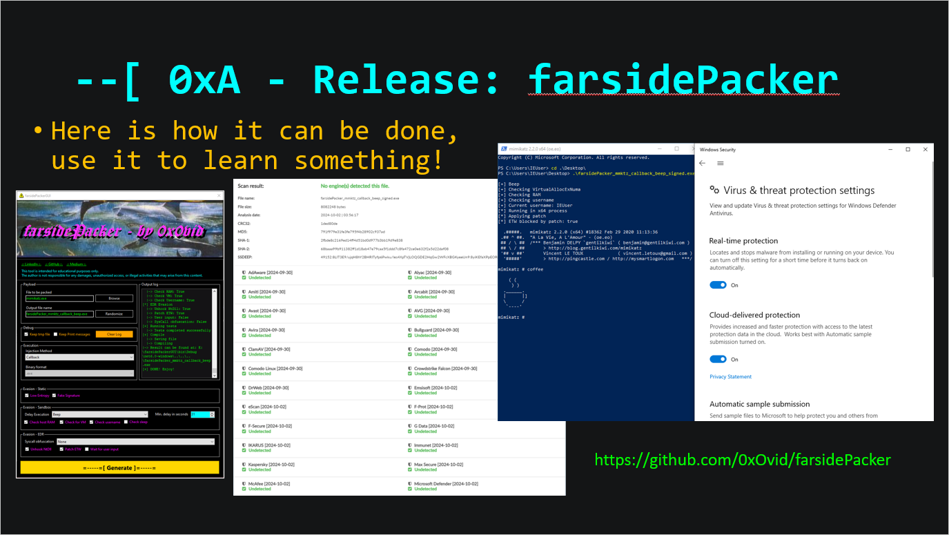949x535 pixels.
Task: Open the Injection Method dropdown
Action: pyautogui.click(x=79, y=357)
